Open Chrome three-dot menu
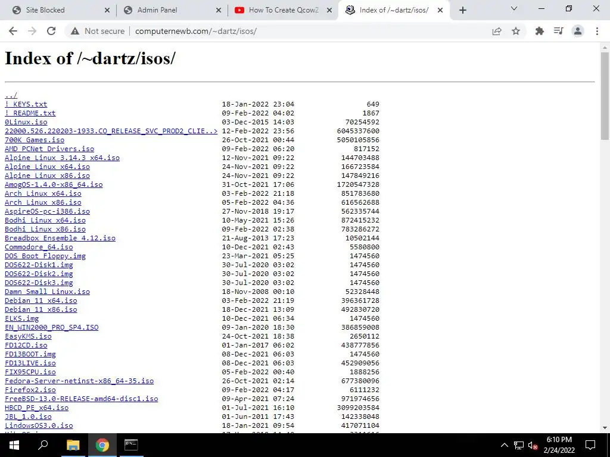Screen dimensions: 610x457 597,31
